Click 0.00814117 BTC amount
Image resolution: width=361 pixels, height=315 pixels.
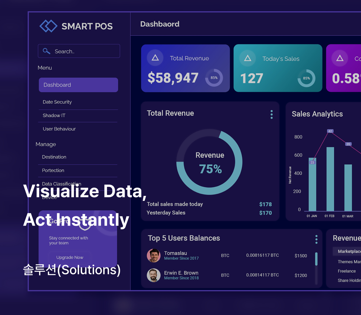click(x=262, y=275)
